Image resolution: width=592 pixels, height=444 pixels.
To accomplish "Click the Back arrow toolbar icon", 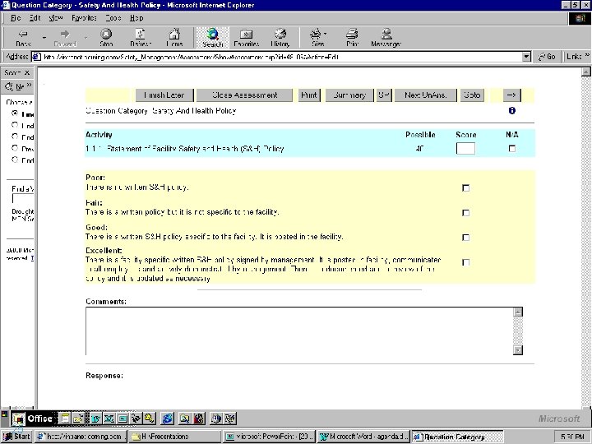I will (x=23, y=35).
